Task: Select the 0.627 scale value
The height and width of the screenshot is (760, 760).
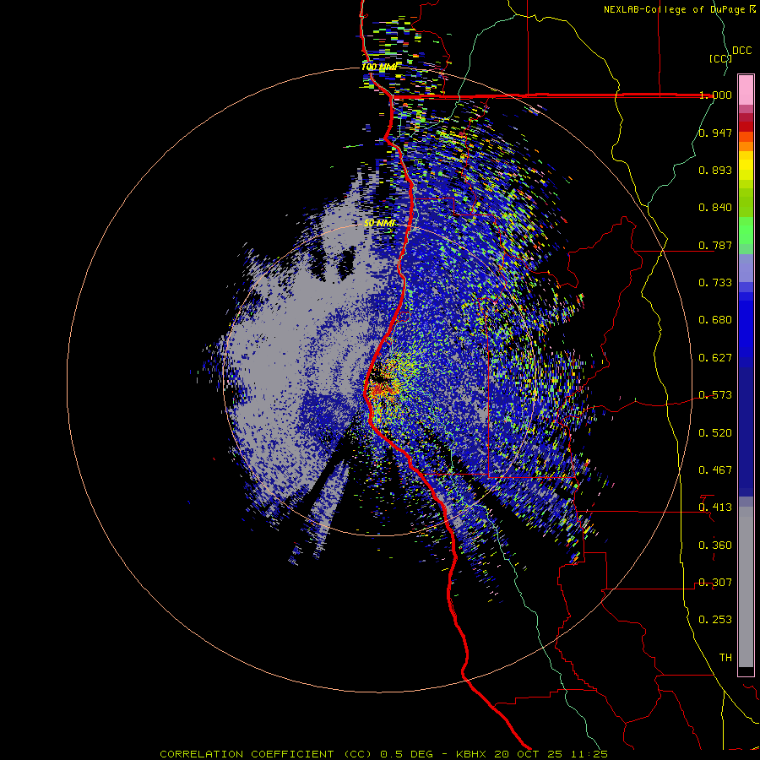Action: [715, 358]
